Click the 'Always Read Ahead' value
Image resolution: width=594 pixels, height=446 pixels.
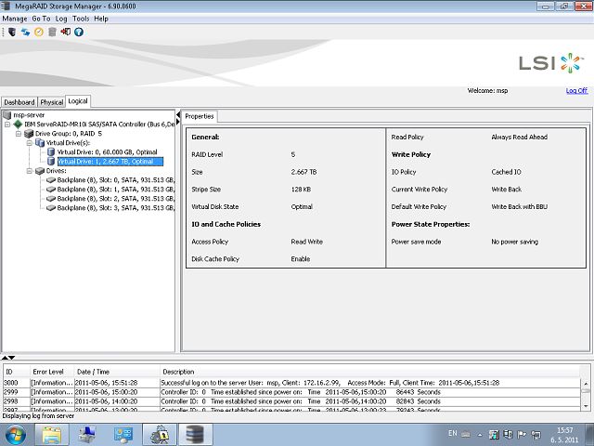point(520,137)
